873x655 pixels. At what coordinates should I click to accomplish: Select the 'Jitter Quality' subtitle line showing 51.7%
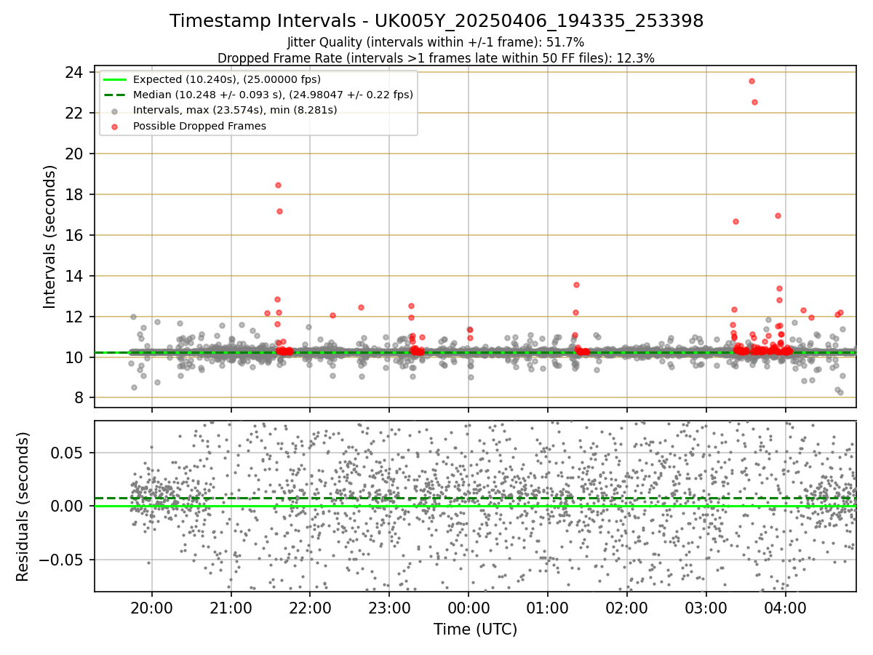click(x=436, y=42)
